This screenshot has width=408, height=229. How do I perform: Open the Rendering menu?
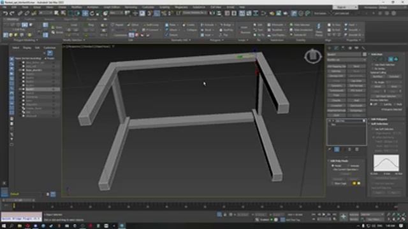pyautogui.click(x=131, y=7)
